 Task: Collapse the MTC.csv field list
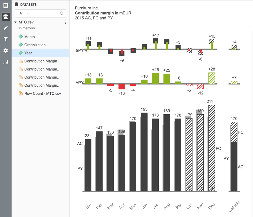click(x=15, y=22)
